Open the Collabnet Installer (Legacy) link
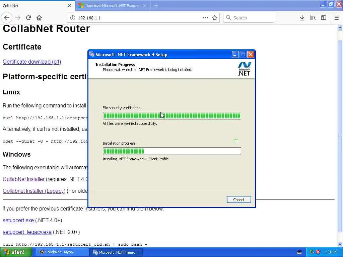Screen dimensions: 343x257 click(x=34, y=191)
